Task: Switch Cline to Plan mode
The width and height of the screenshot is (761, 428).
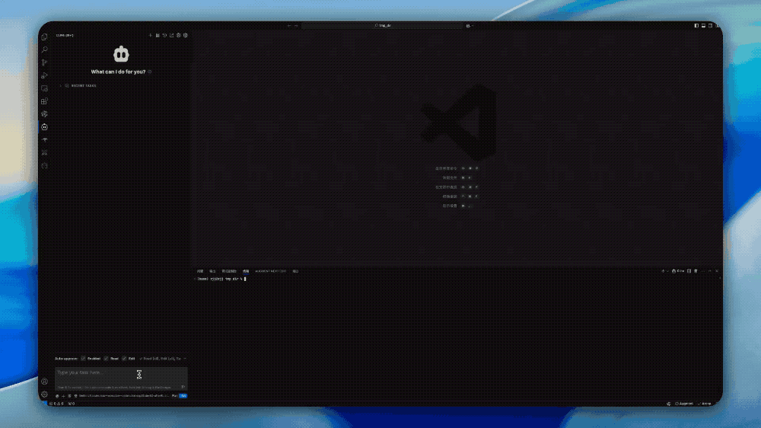Action: [174, 396]
